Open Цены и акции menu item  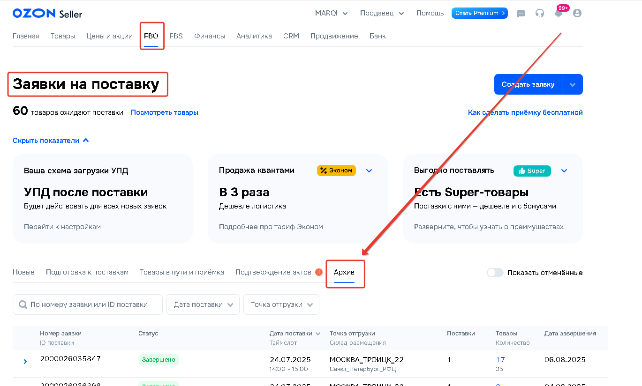109,36
